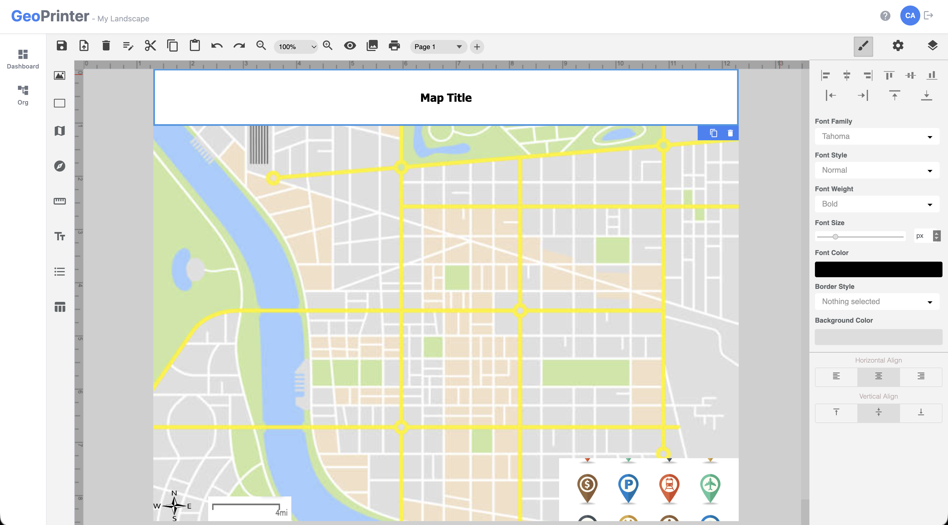The width and height of the screenshot is (948, 525).
Task: Select the insert image tool
Action: point(60,75)
